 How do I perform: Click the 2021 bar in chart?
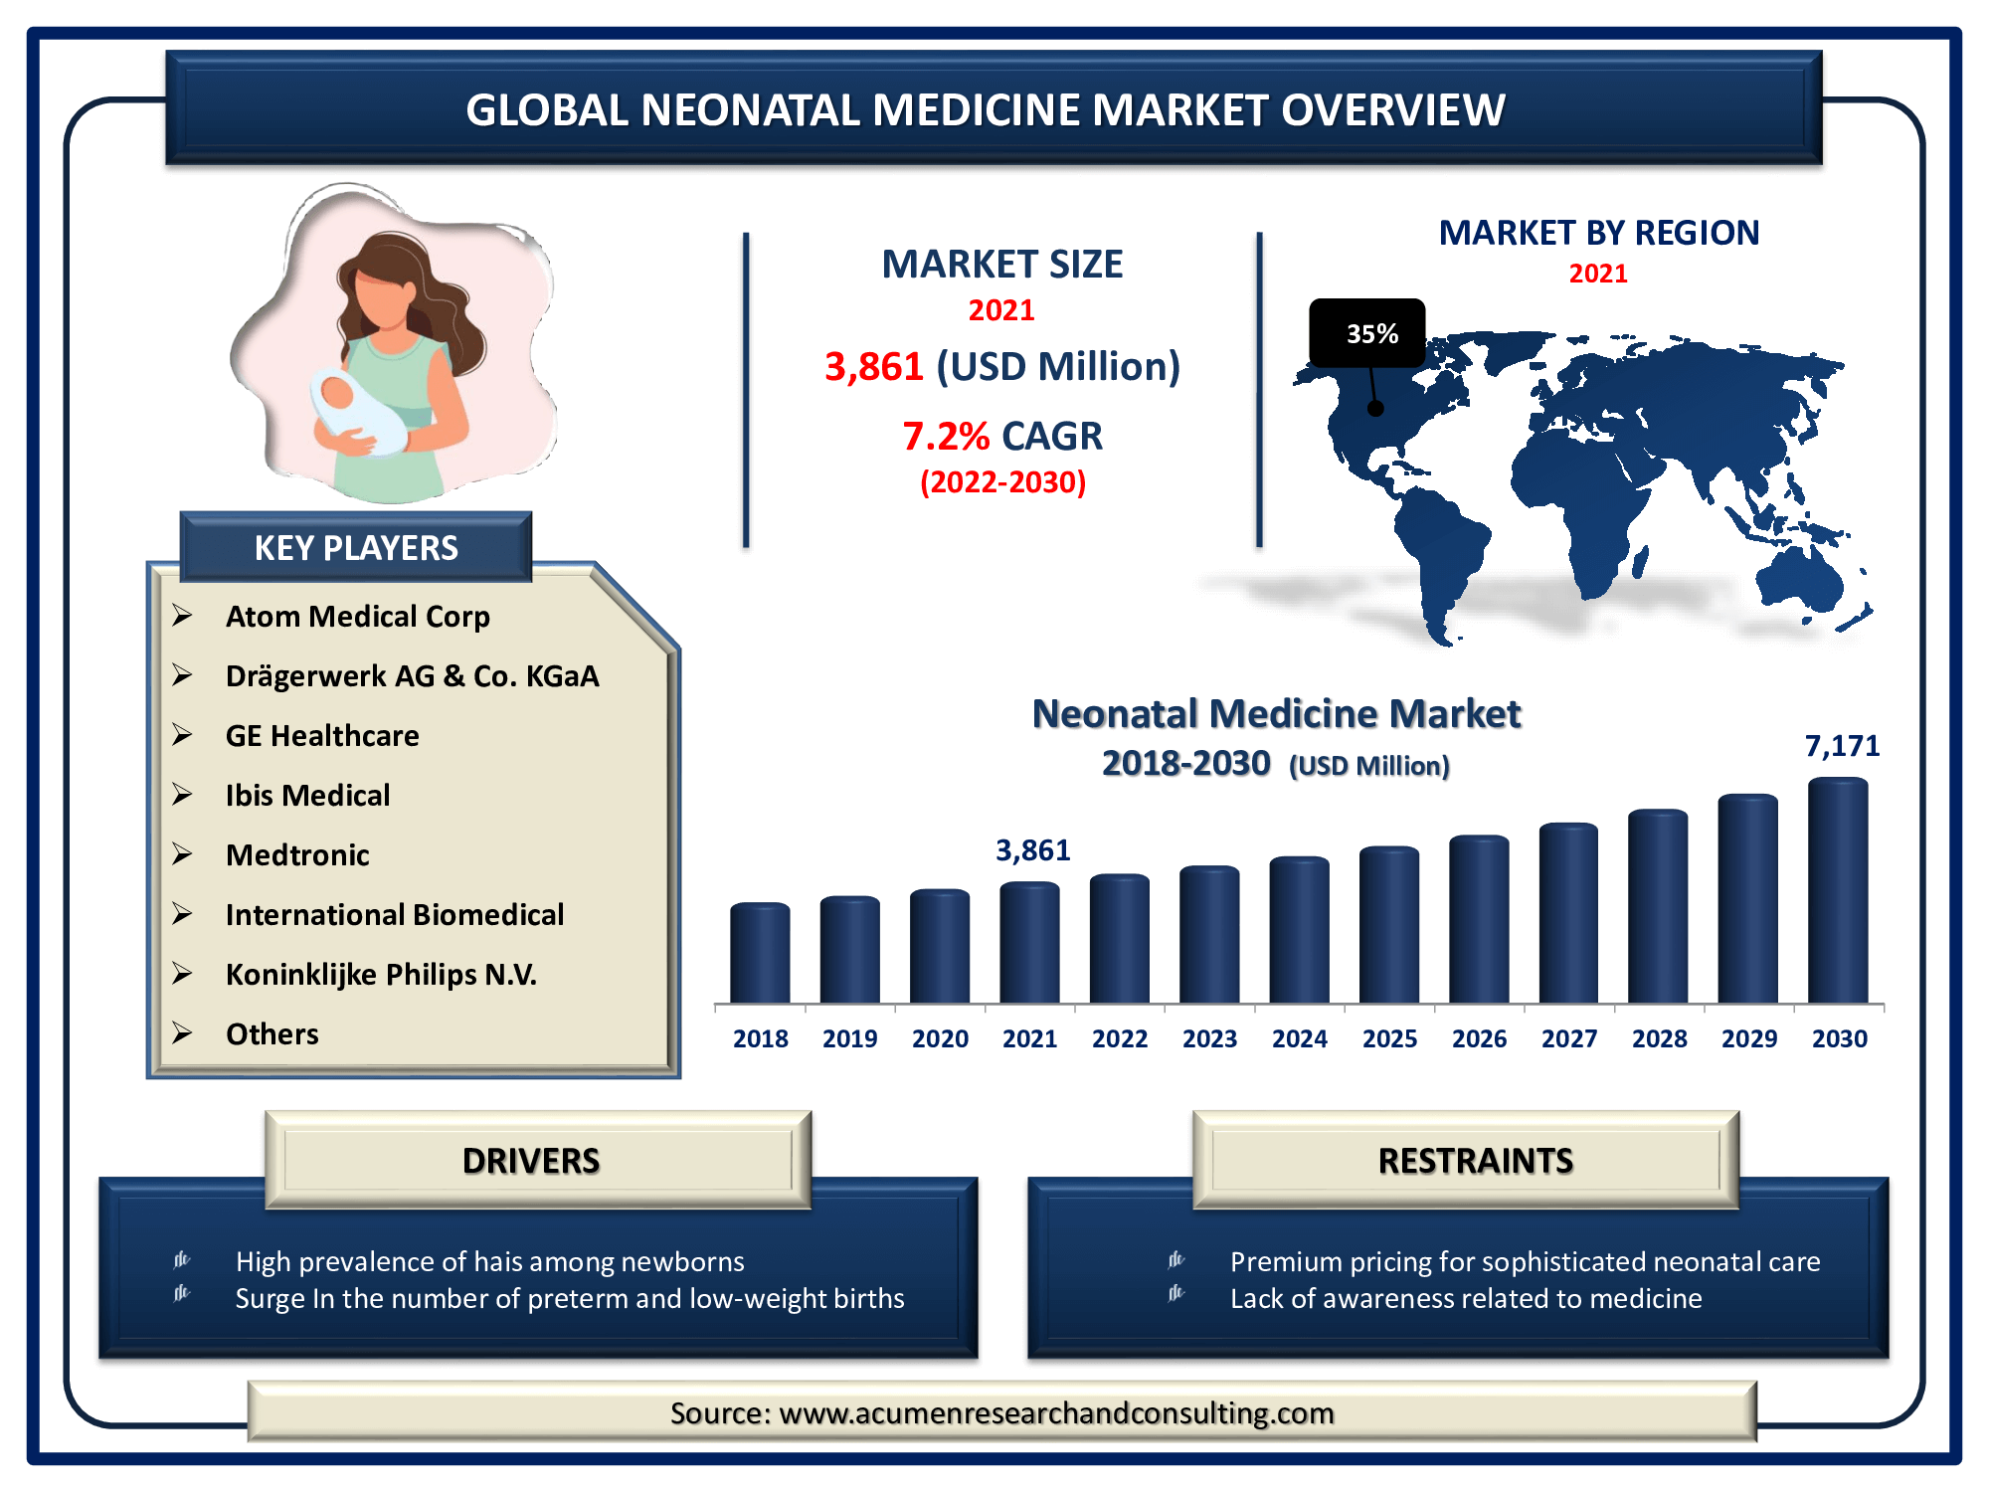click(x=1029, y=942)
